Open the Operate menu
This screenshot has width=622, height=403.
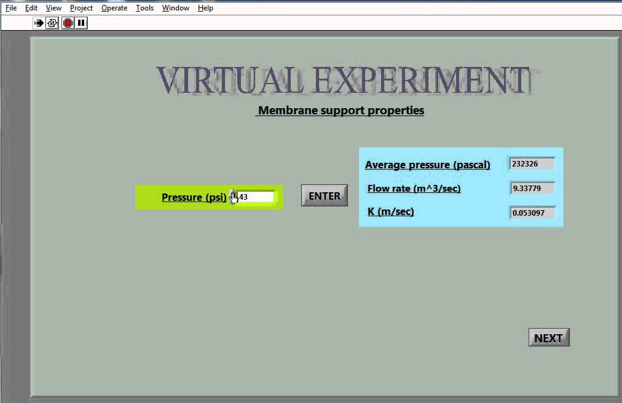click(x=114, y=8)
